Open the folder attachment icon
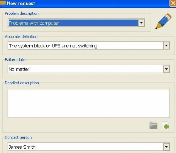 [x=153, y=125]
